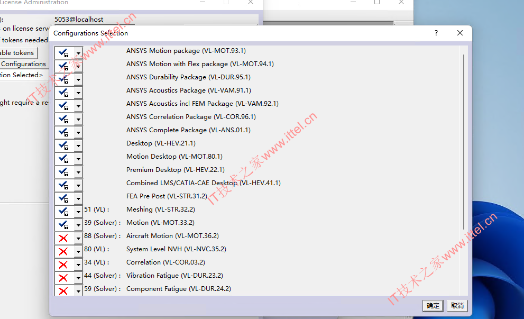Click red X icon for System Level NVH
524x319 pixels.
[63, 251]
